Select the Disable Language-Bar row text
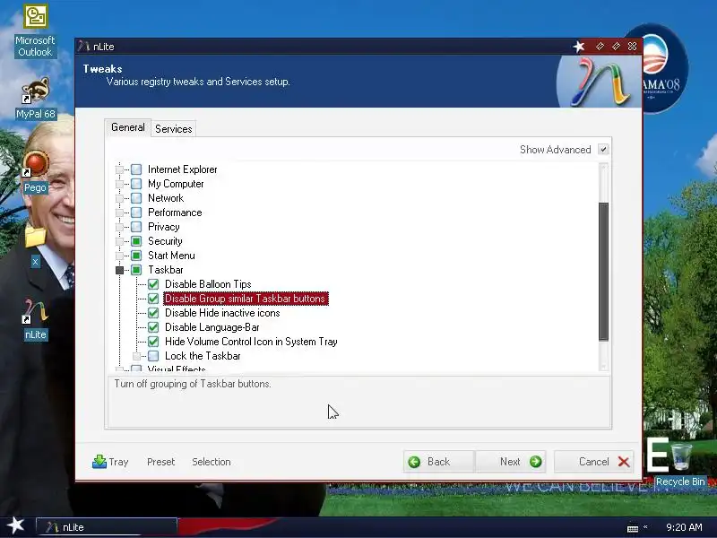This screenshot has width=717, height=538. [x=212, y=327]
